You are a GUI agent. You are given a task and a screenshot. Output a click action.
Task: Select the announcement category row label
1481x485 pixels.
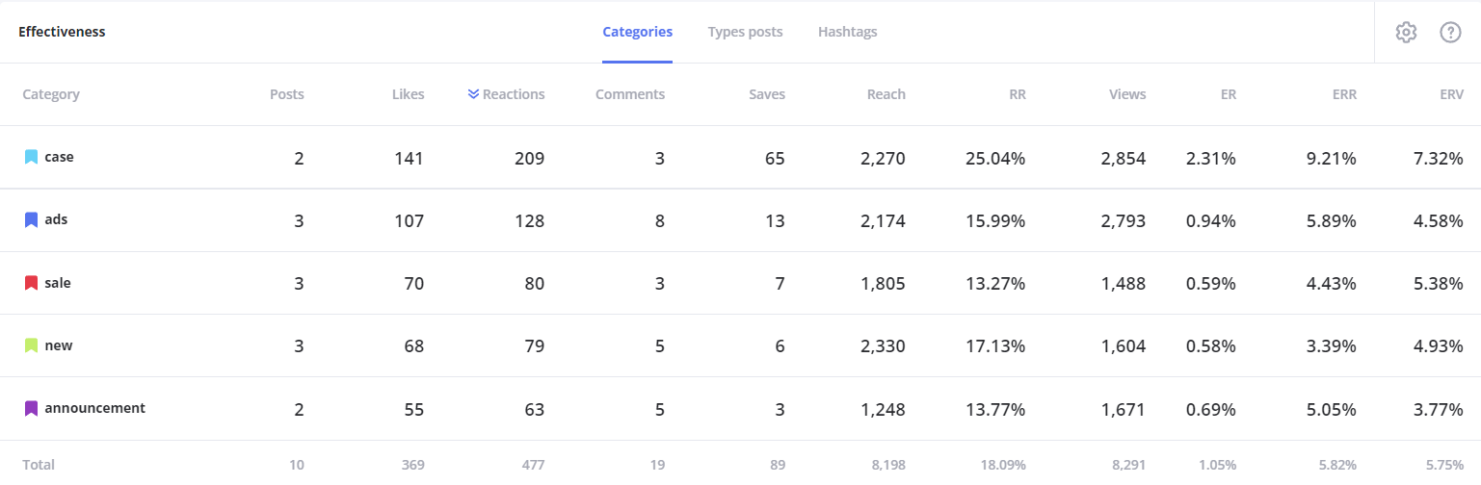(94, 408)
